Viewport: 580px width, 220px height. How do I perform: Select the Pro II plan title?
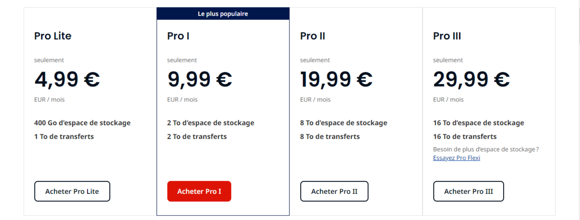tap(313, 36)
